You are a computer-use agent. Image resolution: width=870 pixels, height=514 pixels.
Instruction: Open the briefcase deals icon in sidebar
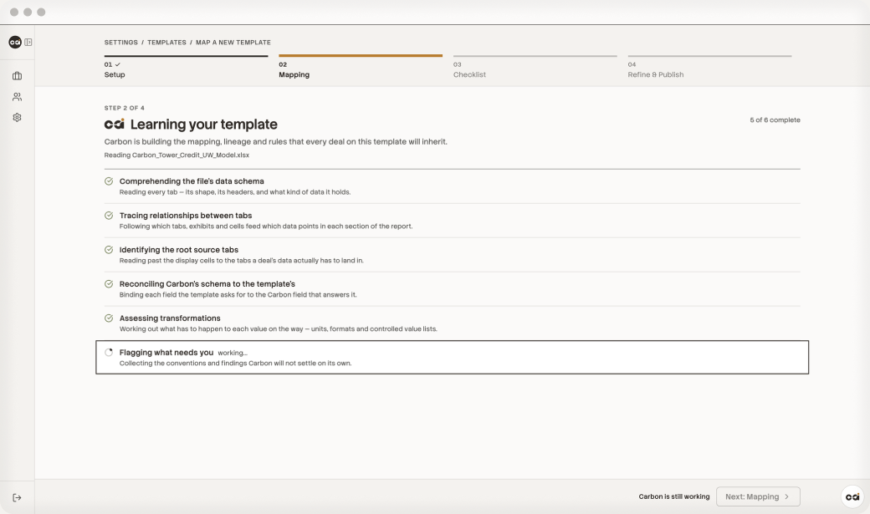(18, 76)
